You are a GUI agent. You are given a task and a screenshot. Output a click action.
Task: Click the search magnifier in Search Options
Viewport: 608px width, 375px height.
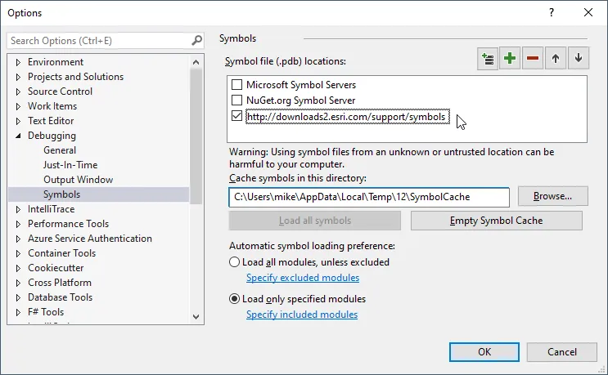[196, 40]
